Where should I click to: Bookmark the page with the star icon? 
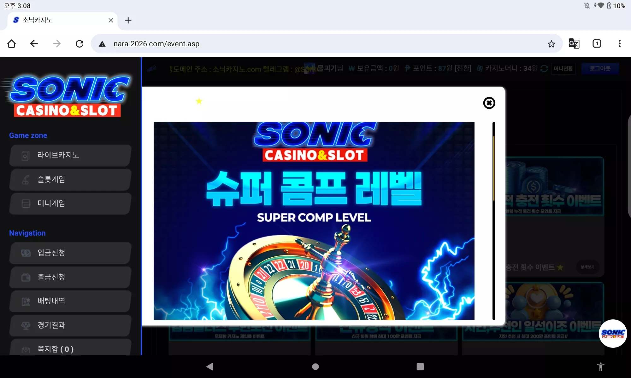click(551, 44)
